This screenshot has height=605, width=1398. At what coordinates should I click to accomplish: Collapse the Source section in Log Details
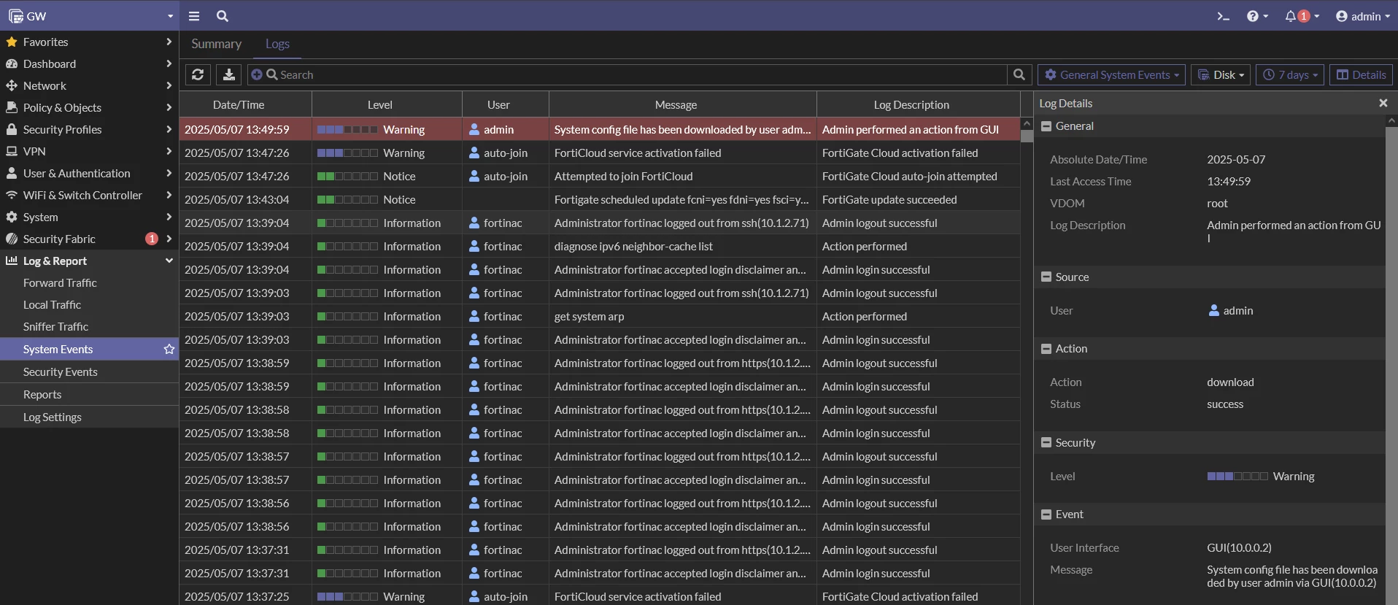tap(1046, 277)
